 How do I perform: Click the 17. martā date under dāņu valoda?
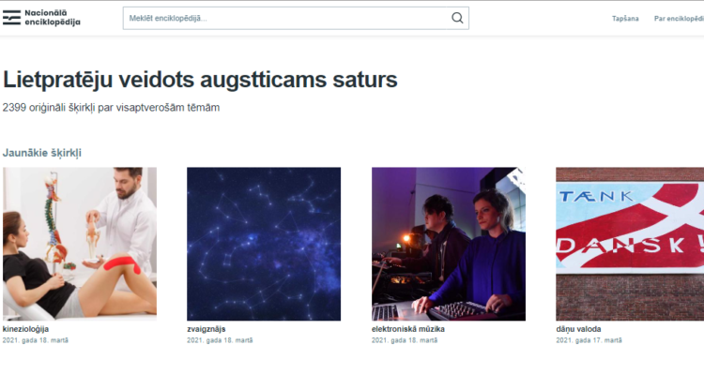pos(589,340)
